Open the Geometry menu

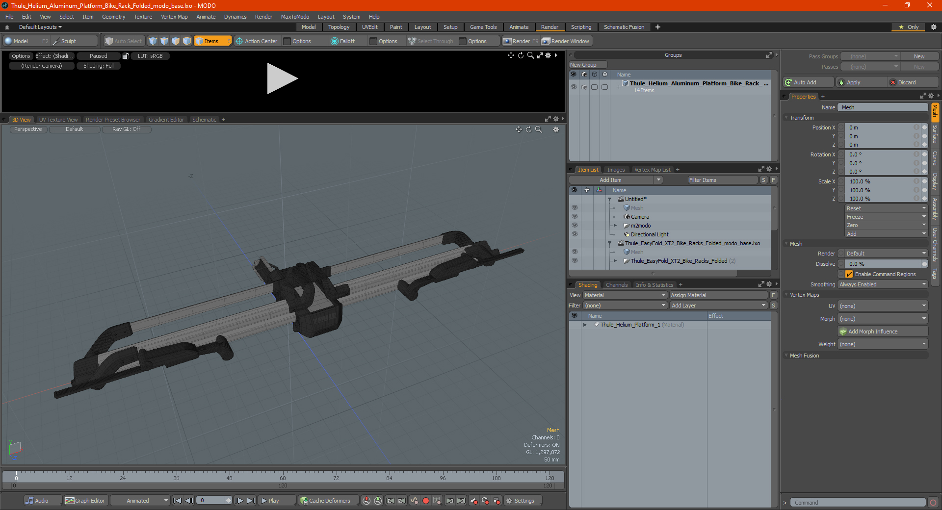(x=113, y=17)
